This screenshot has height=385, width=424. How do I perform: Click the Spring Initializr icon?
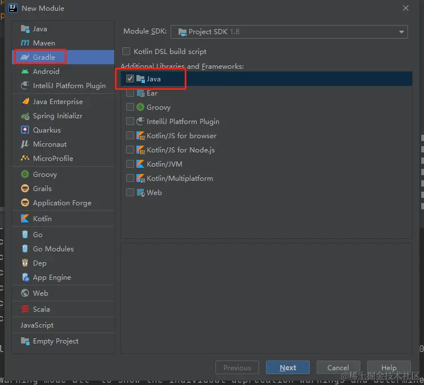point(25,116)
